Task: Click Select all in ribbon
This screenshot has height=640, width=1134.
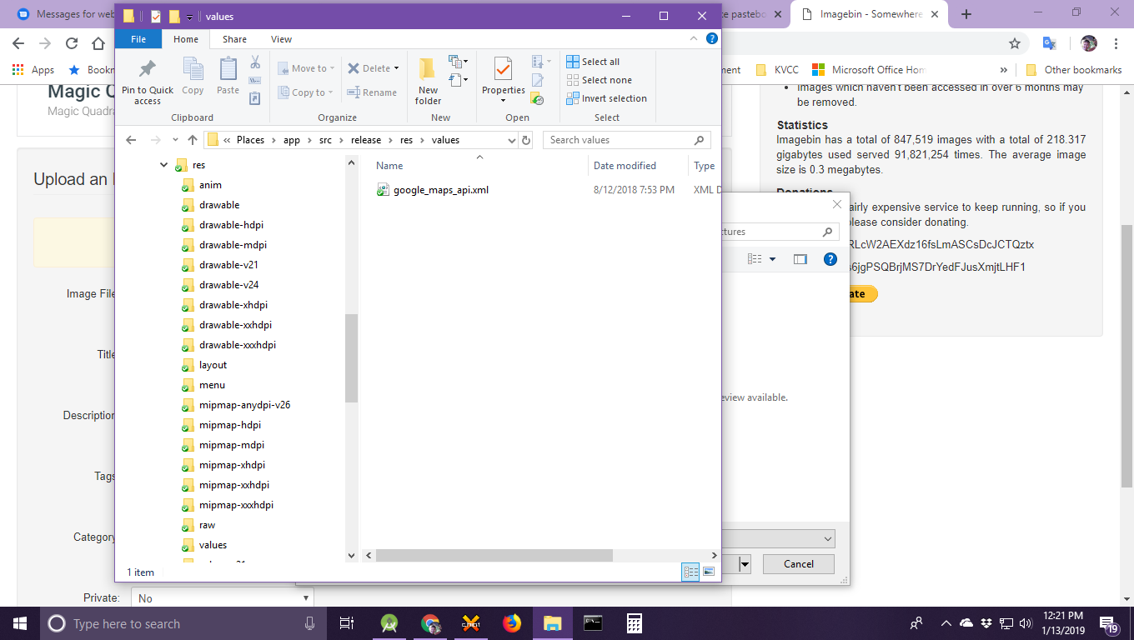Action: 593,62
